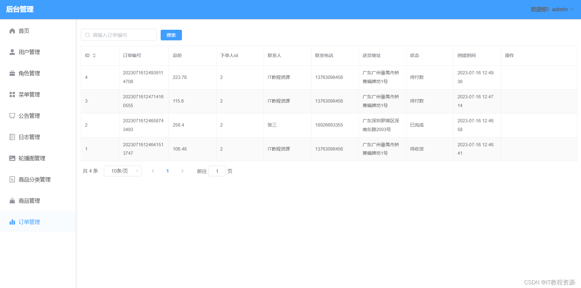This screenshot has height=288, width=581.
Task: Open the 10条/页 page size dropdown
Action: coord(123,171)
